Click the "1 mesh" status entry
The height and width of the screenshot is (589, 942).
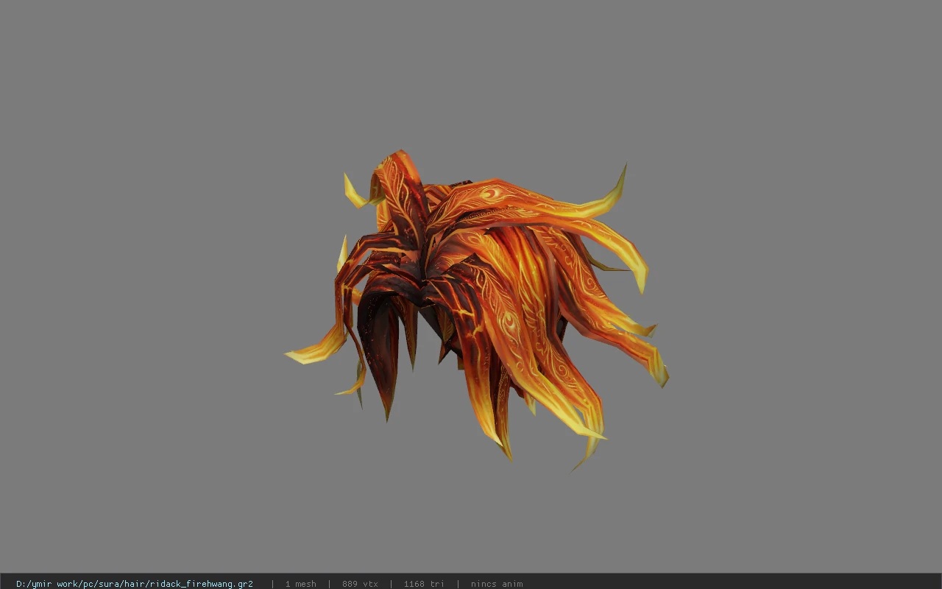(x=300, y=584)
